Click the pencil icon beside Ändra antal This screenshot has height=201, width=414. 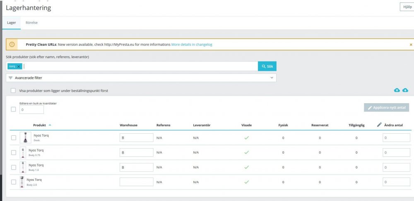[379, 125]
